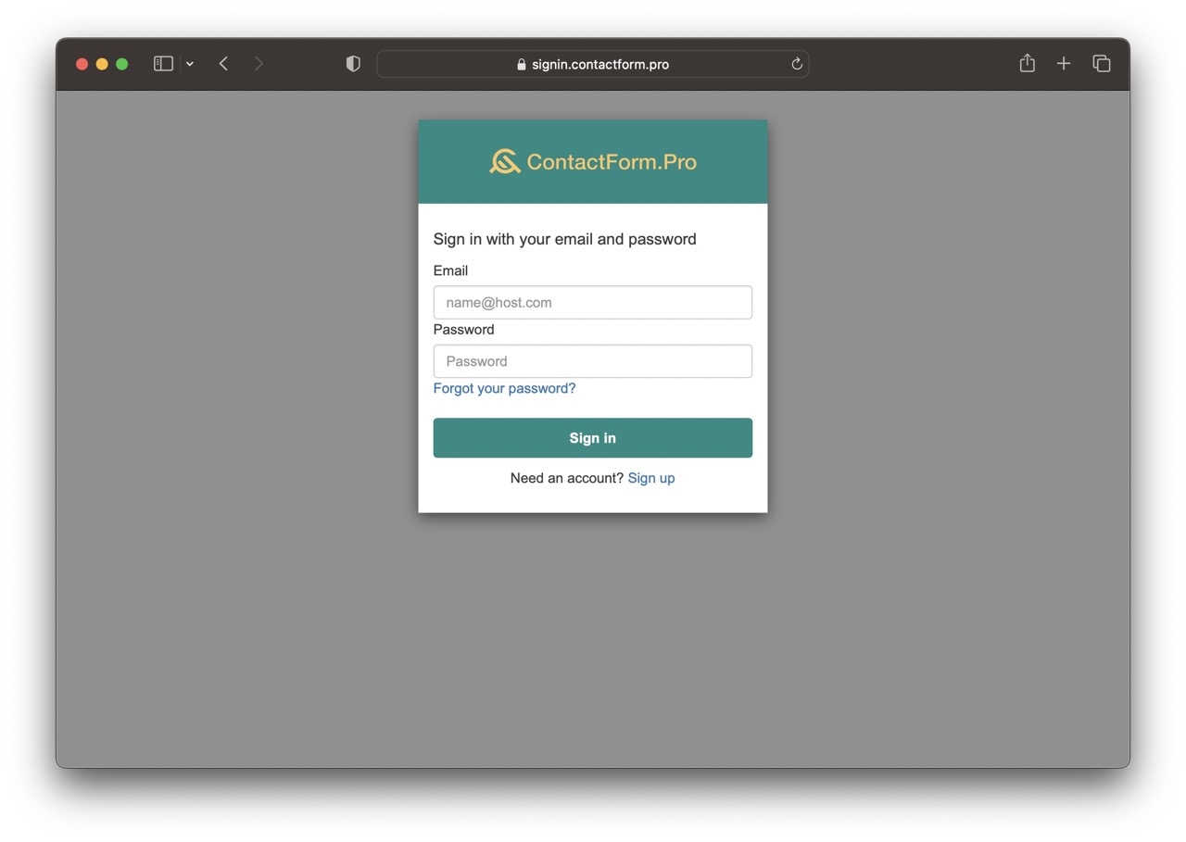Click the reload page icon
The image size is (1186, 842).
click(796, 63)
